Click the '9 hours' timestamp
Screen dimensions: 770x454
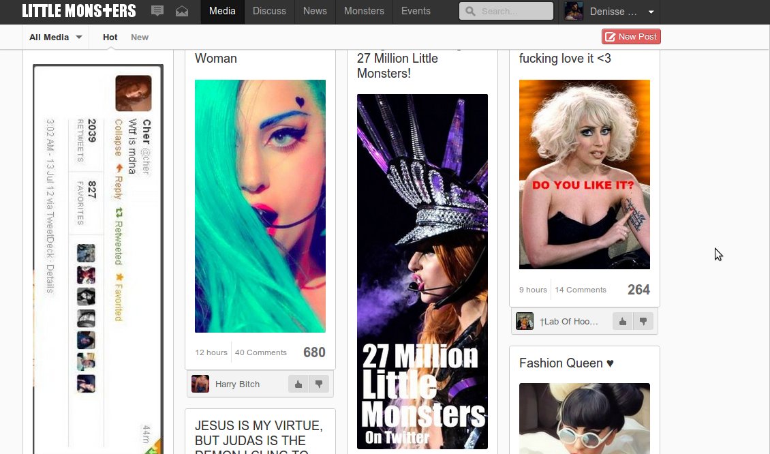(x=533, y=290)
